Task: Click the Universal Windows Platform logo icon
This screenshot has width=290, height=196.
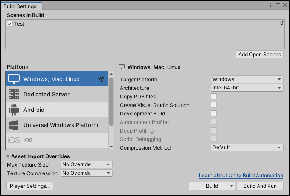Action: pyautogui.click(x=14, y=125)
